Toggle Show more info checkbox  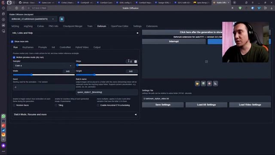[12, 42]
